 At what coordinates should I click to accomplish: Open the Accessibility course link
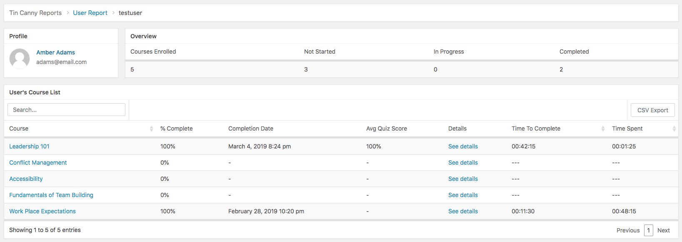[26, 179]
